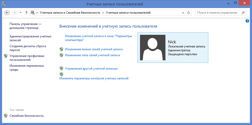Open 'Администрирование учетных записей'
Viewport: 252px width, 125px height.
coord(31,38)
